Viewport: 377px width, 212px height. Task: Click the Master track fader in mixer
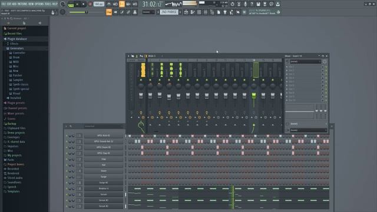point(141,95)
